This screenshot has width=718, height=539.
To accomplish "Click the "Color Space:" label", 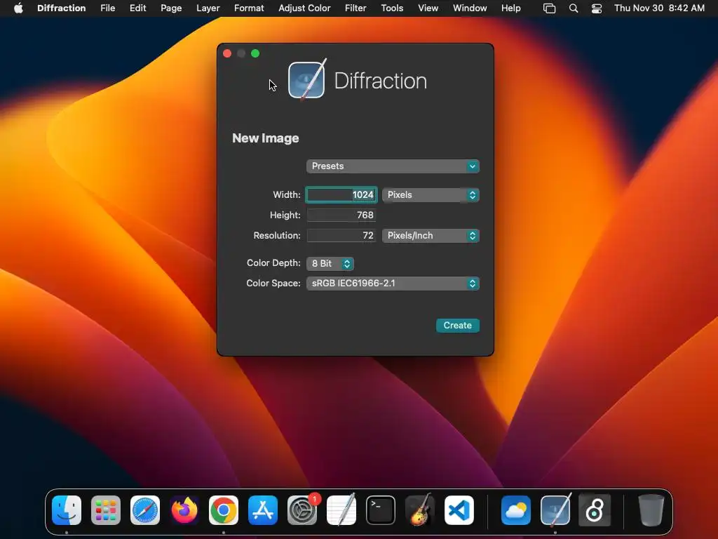I will 273,284.
